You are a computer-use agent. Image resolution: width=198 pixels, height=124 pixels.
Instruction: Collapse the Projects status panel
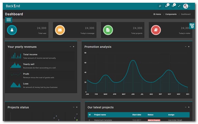(74, 107)
